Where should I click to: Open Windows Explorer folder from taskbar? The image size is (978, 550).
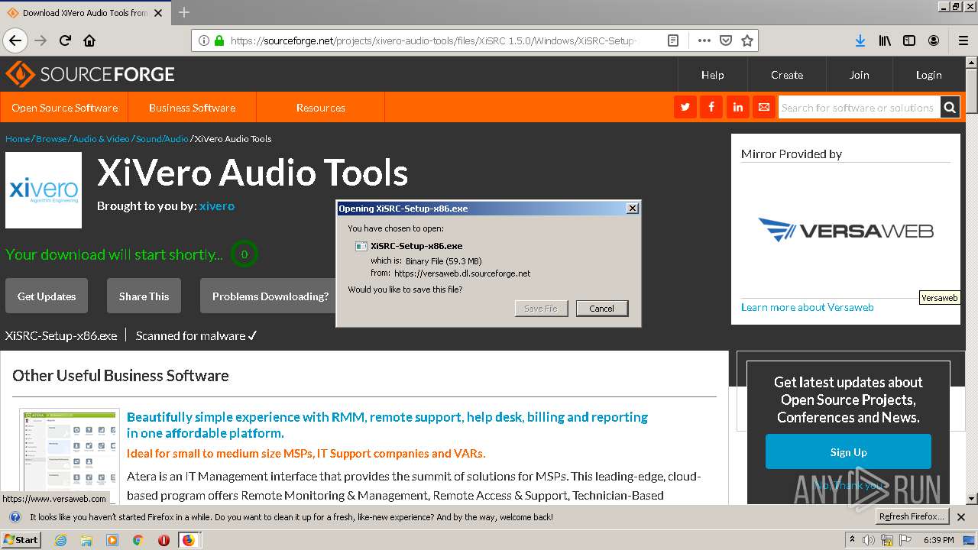tap(86, 540)
